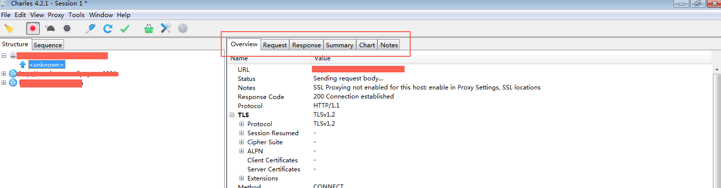Toggle the red Record button
Viewport: 721px width, 188px height.
(x=33, y=29)
